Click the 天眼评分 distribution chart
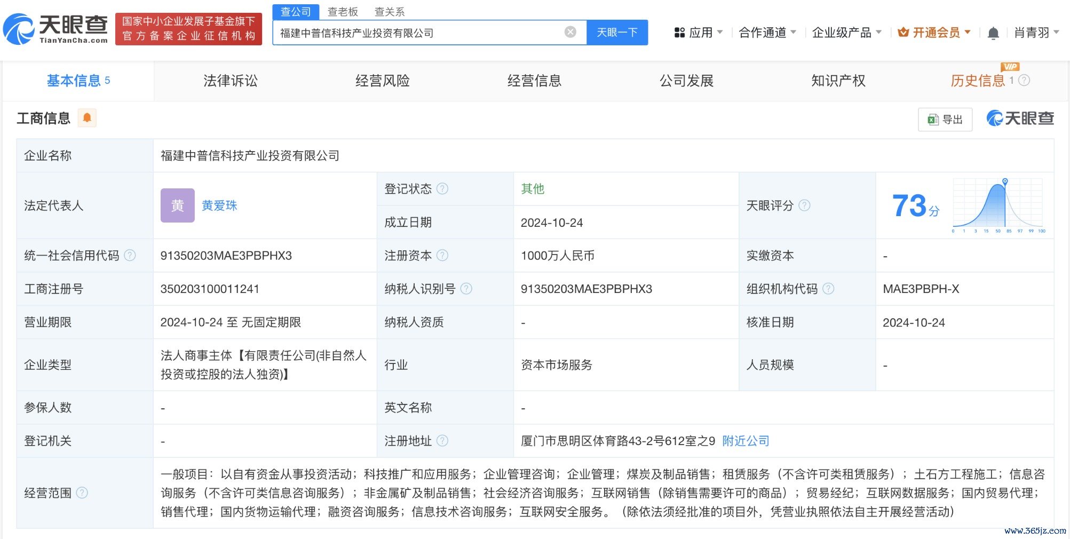This screenshot has height=539, width=1070. tap(998, 205)
